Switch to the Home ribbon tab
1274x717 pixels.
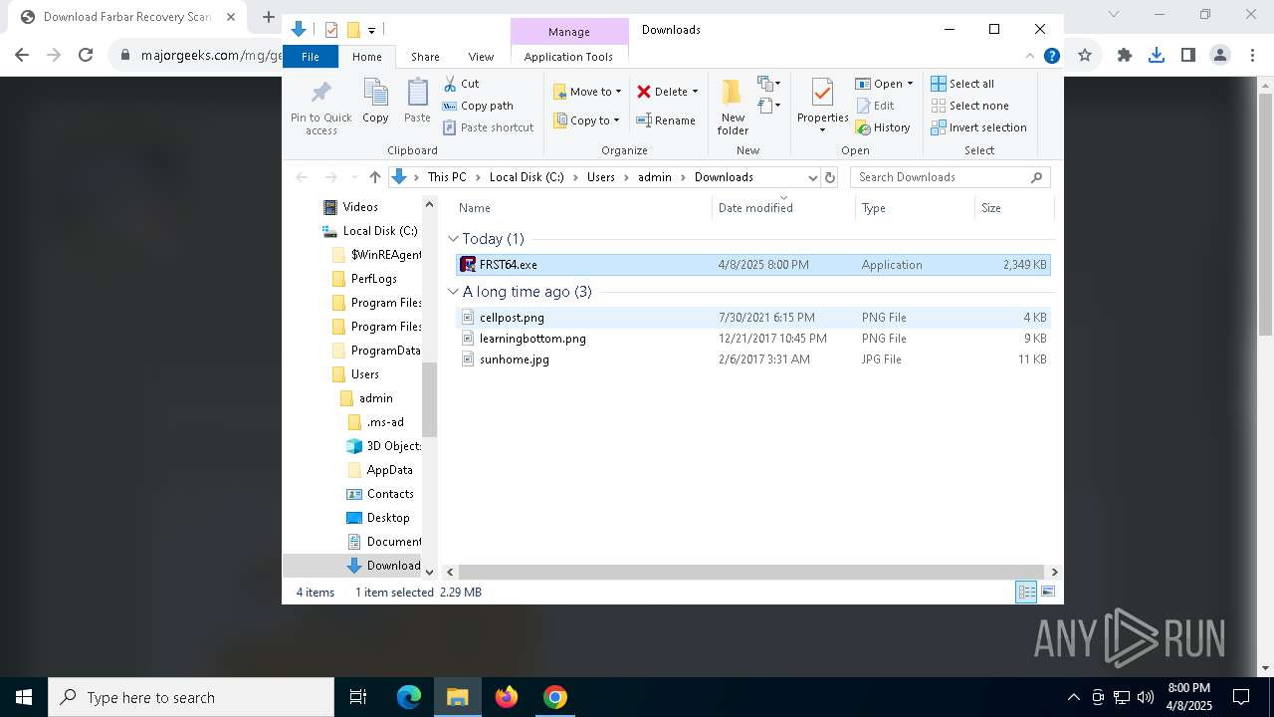click(366, 57)
